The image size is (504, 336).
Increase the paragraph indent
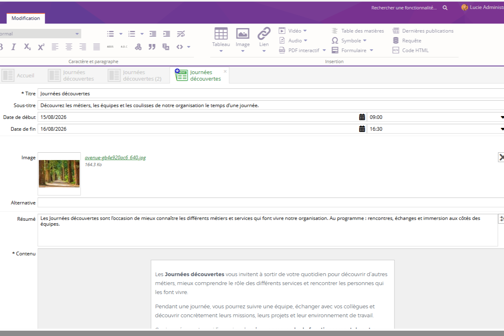[167, 34]
